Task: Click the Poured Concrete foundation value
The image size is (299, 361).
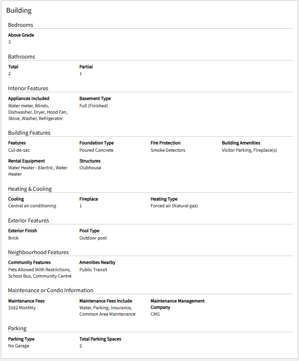Action: (96, 150)
